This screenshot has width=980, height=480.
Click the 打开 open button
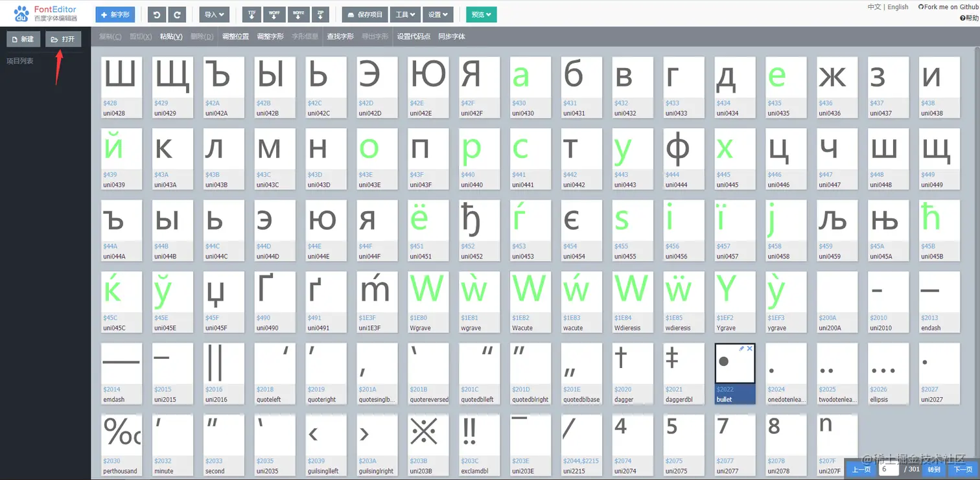click(63, 39)
